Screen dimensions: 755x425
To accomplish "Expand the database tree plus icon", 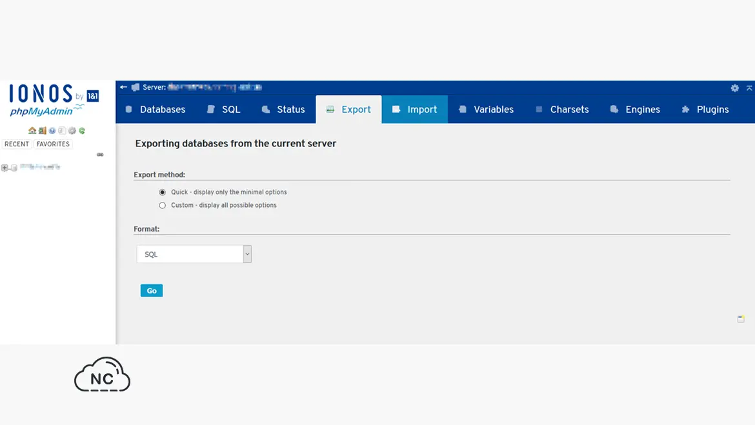I will [x=5, y=168].
